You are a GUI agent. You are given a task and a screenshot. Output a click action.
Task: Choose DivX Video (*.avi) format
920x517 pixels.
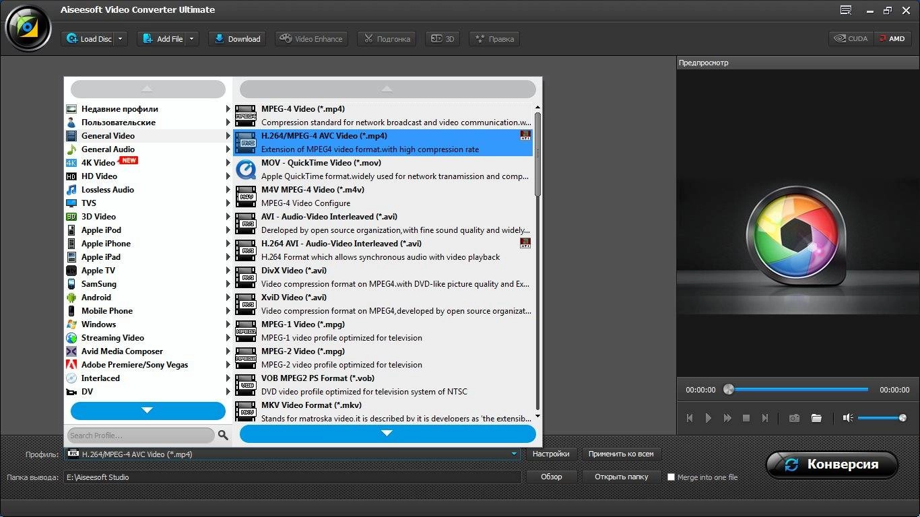[x=383, y=277]
